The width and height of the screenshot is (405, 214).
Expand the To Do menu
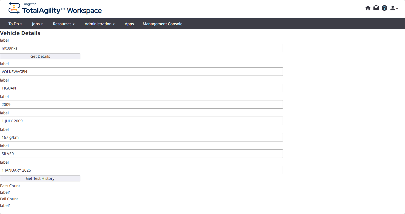point(15,24)
